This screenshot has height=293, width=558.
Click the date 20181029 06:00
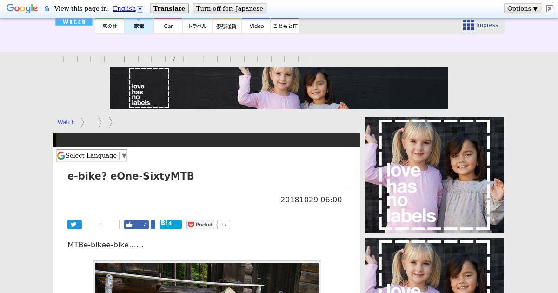(x=311, y=200)
